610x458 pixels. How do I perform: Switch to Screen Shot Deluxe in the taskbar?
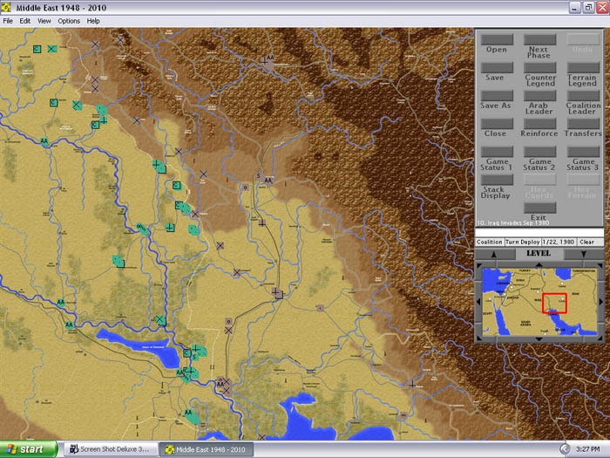(x=111, y=449)
